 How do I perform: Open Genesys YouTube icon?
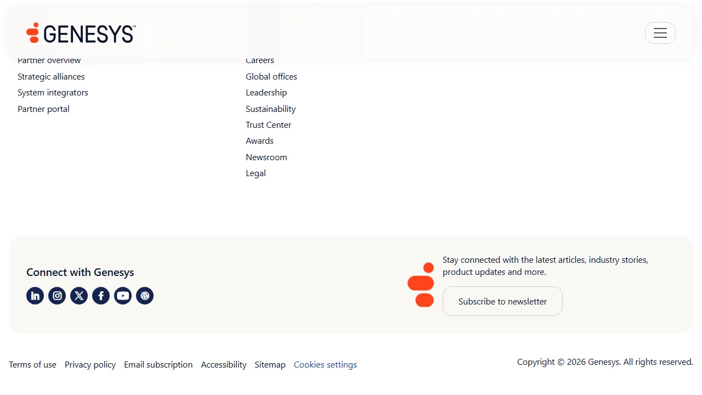pos(123,296)
